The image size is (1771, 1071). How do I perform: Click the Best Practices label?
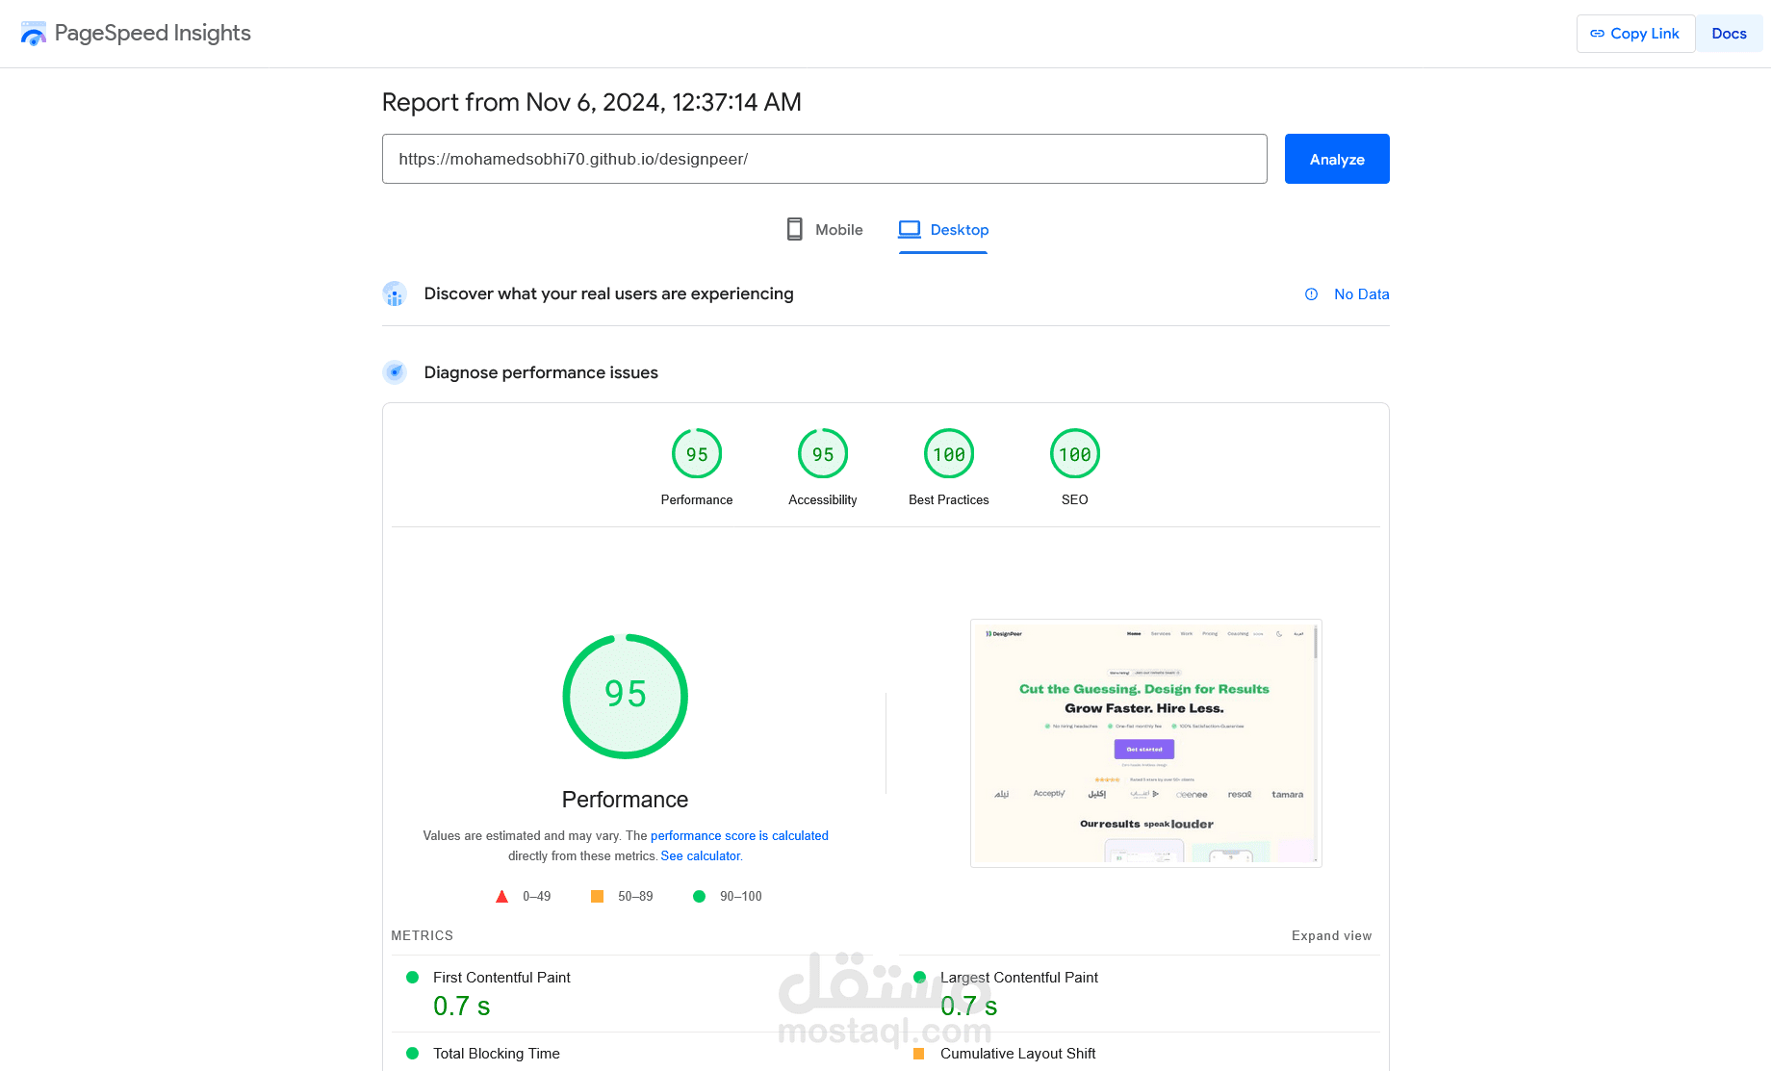949,499
